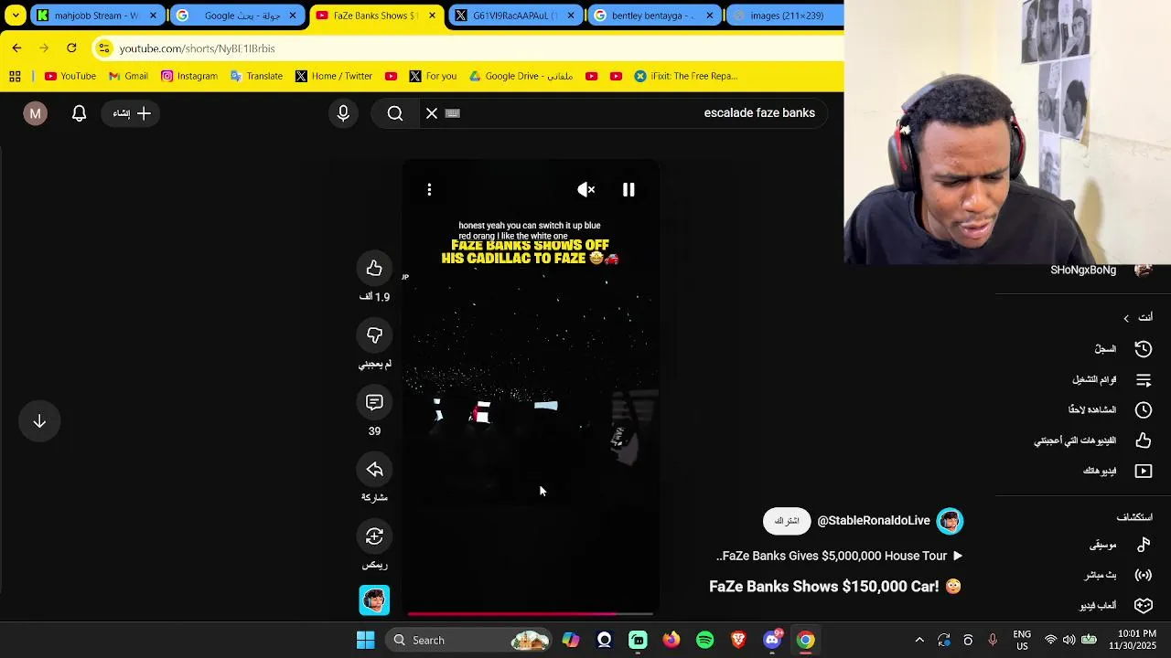This screenshot has width=1171, height=658.
Task: Like the FaZe Banks short
Action: coord(374,269)
